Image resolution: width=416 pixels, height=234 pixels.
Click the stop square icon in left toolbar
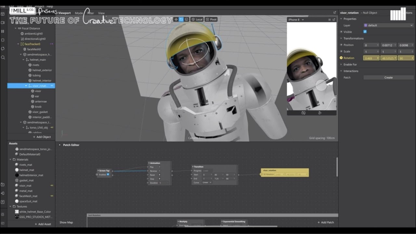3,40
